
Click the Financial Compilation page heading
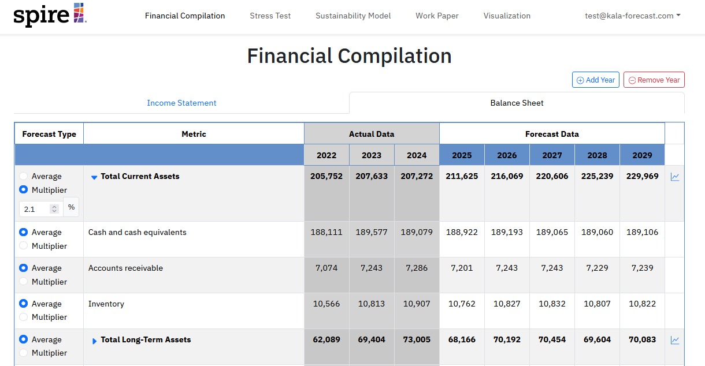(350, 56)
